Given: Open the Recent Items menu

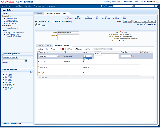Looking at the screenshot, I should pos(19,6).
